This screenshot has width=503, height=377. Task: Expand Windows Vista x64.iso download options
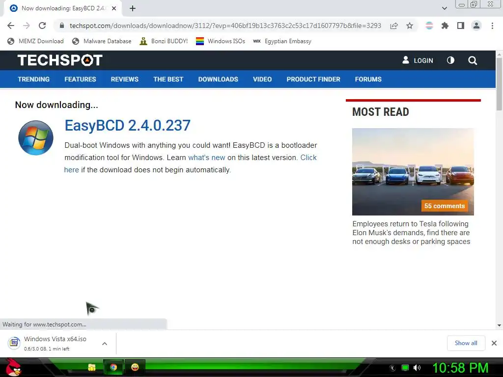pos(105,343)
